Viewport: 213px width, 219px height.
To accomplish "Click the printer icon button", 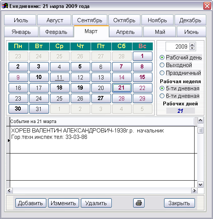I will pyautogui.click(x=139, y=203).
